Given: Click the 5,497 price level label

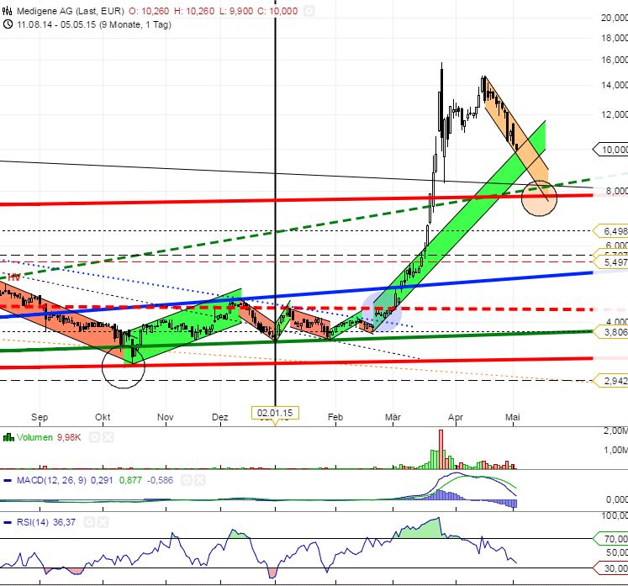Looking at the screenshot, I should point(612,262).
